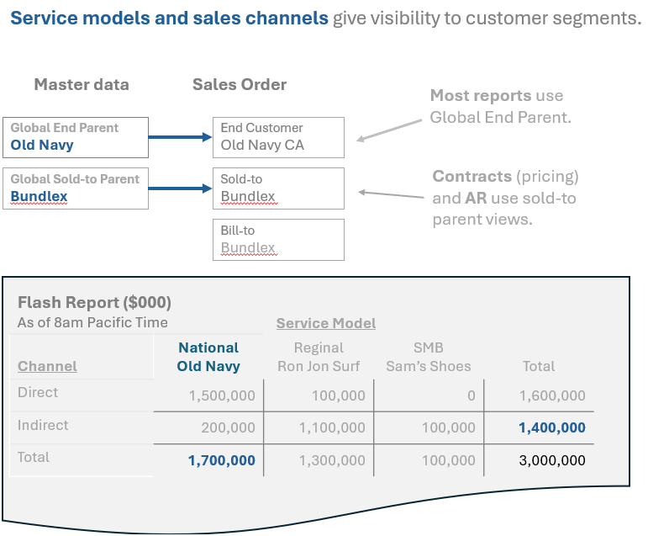Screen dimensions: 648x536
Task: Click the 100,000 cell in the Total row
Action: tap(449, 460)
